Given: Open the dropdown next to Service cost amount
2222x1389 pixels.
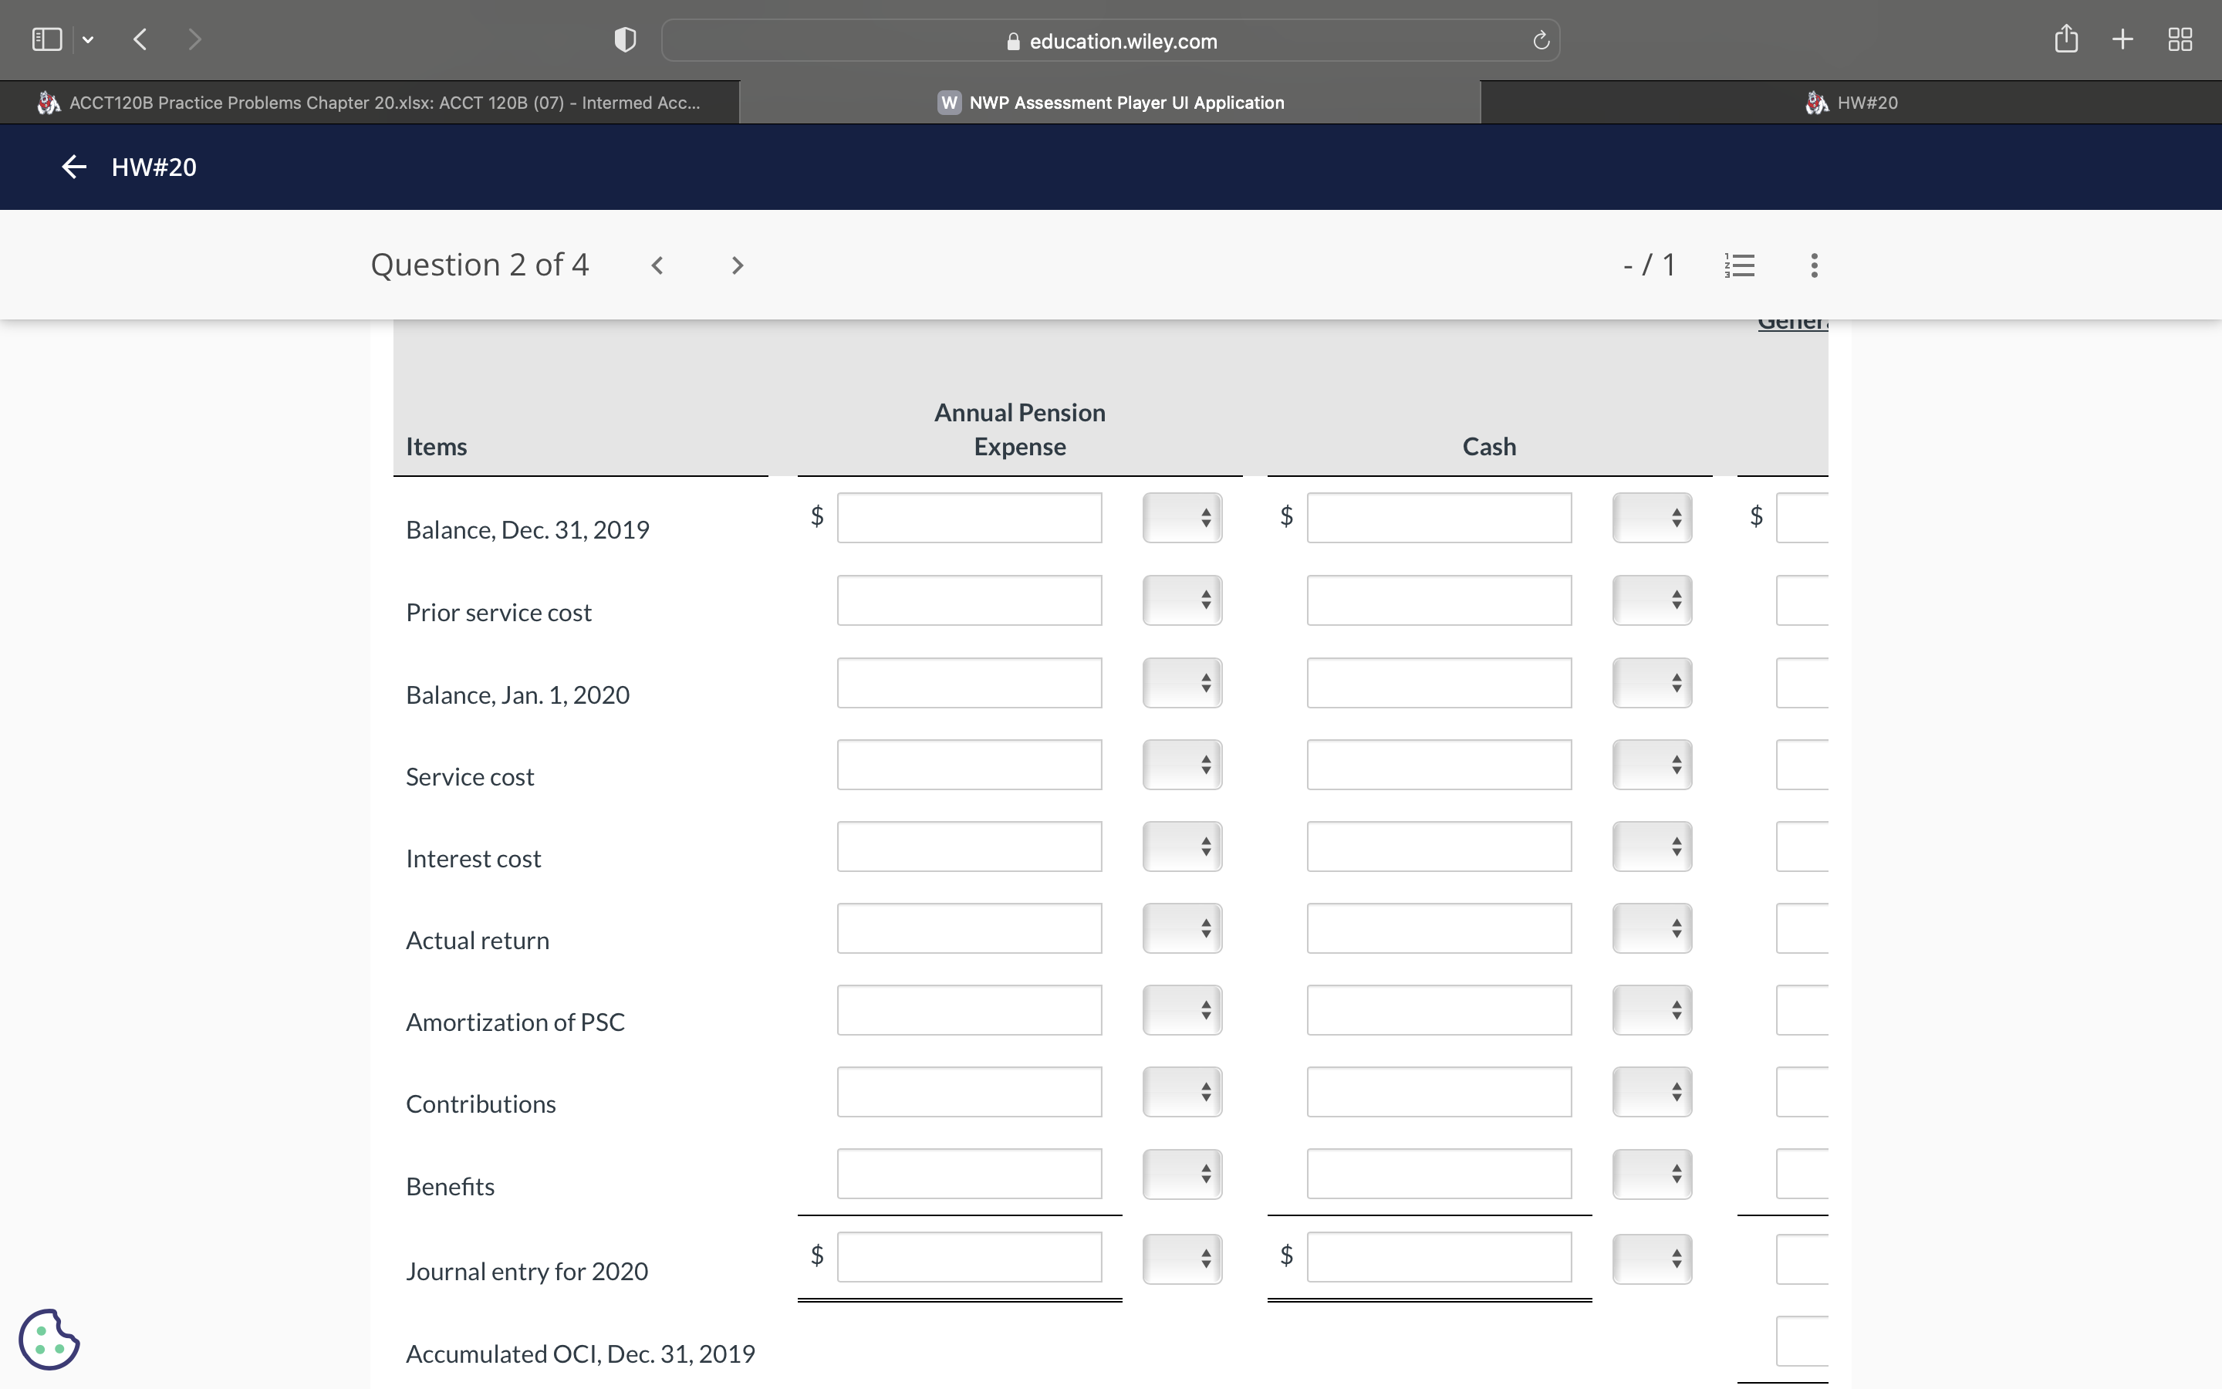Looking at the screenshot, I should (1182, 763).
